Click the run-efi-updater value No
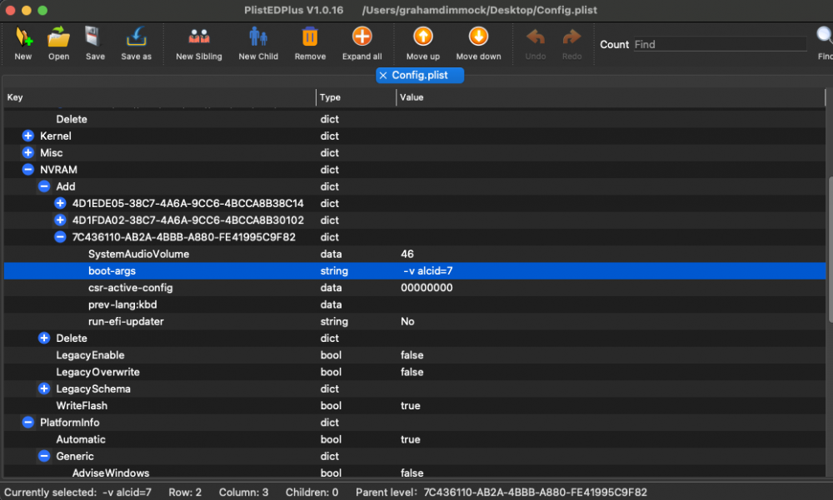The height and width of the screenshot is (500, 833). tap(407, 322)
